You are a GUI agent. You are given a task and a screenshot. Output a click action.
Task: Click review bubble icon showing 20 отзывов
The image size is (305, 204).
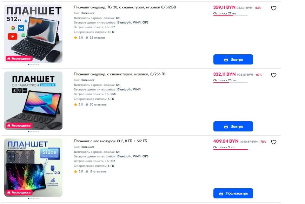87,104
